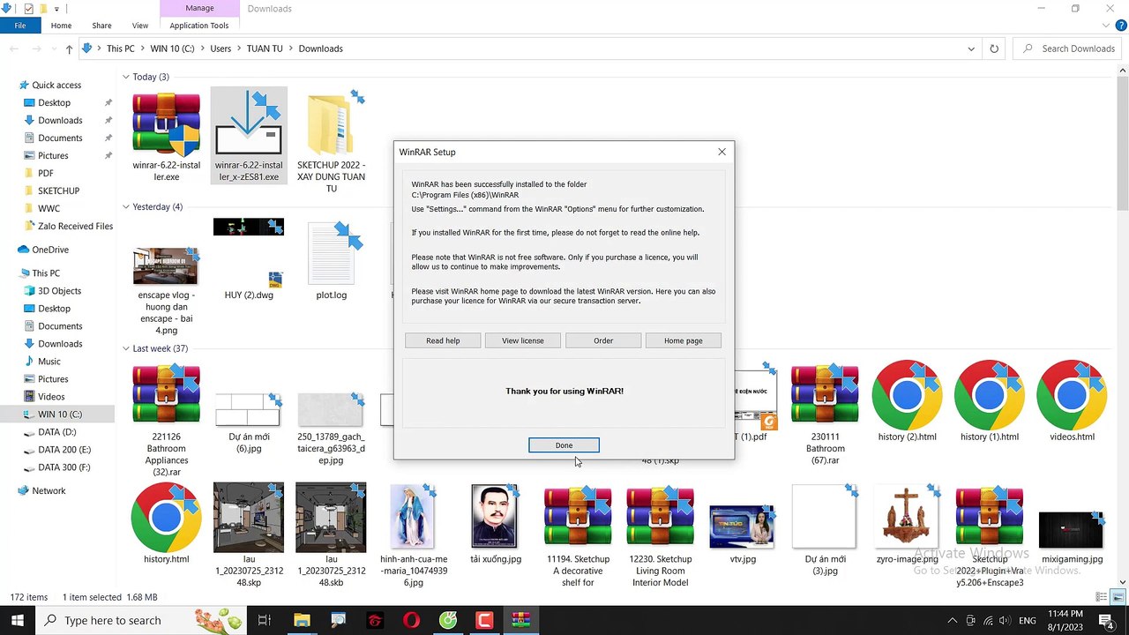Switch to details view layout
This screenshot has height=635, width=1129.
1101,597
